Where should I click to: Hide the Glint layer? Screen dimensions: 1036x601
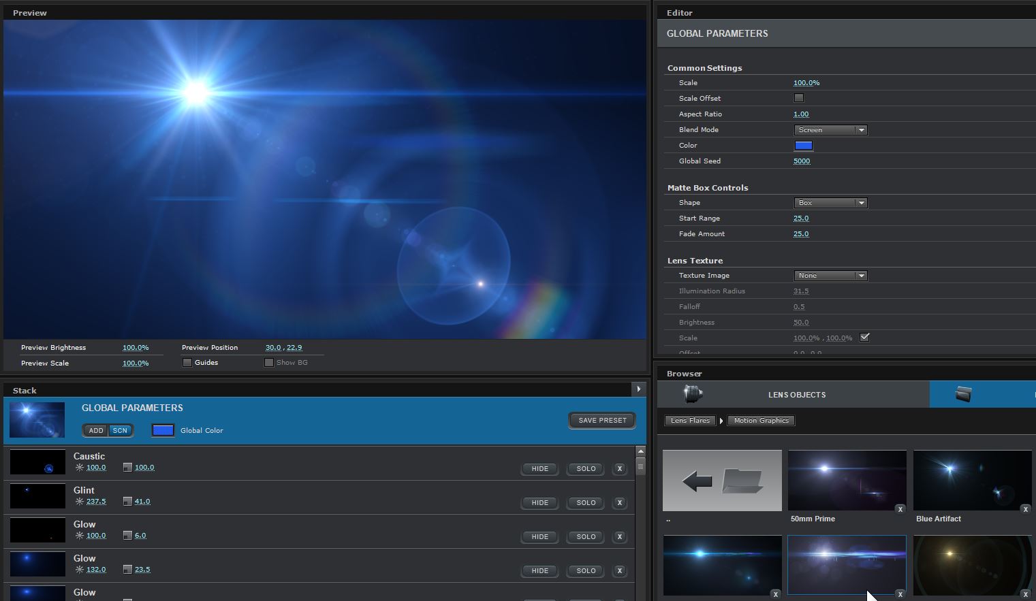click(540, 502)
